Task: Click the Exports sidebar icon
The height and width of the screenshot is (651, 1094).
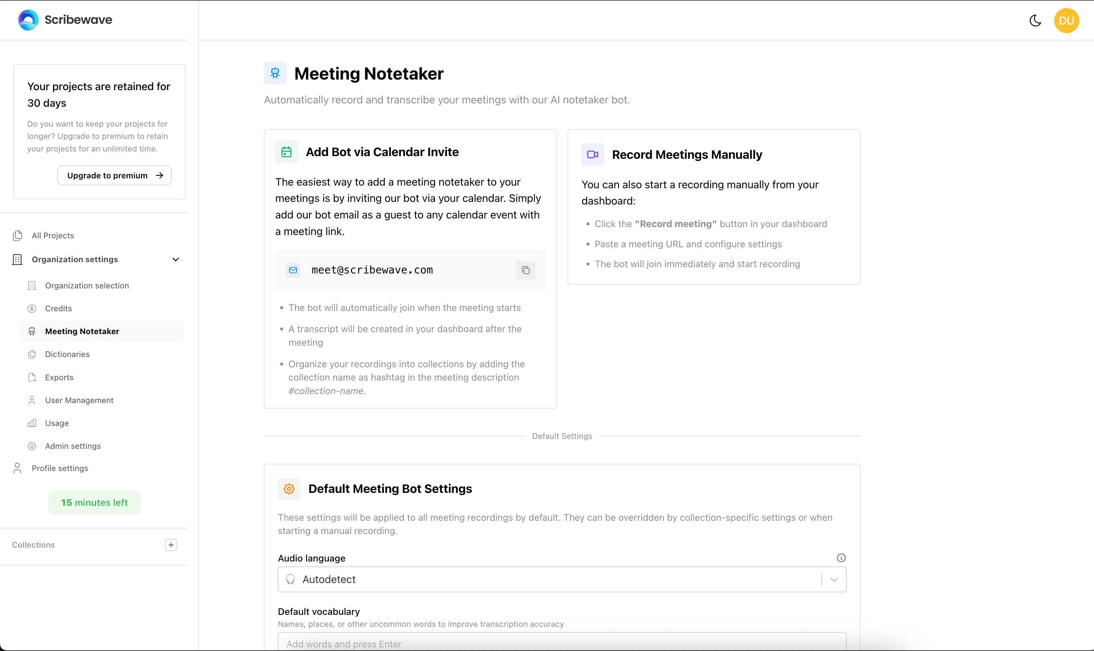Action: point(32,377)
